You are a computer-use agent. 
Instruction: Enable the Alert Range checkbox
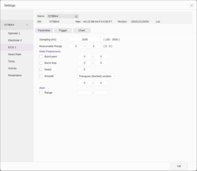tap(41, 93)
